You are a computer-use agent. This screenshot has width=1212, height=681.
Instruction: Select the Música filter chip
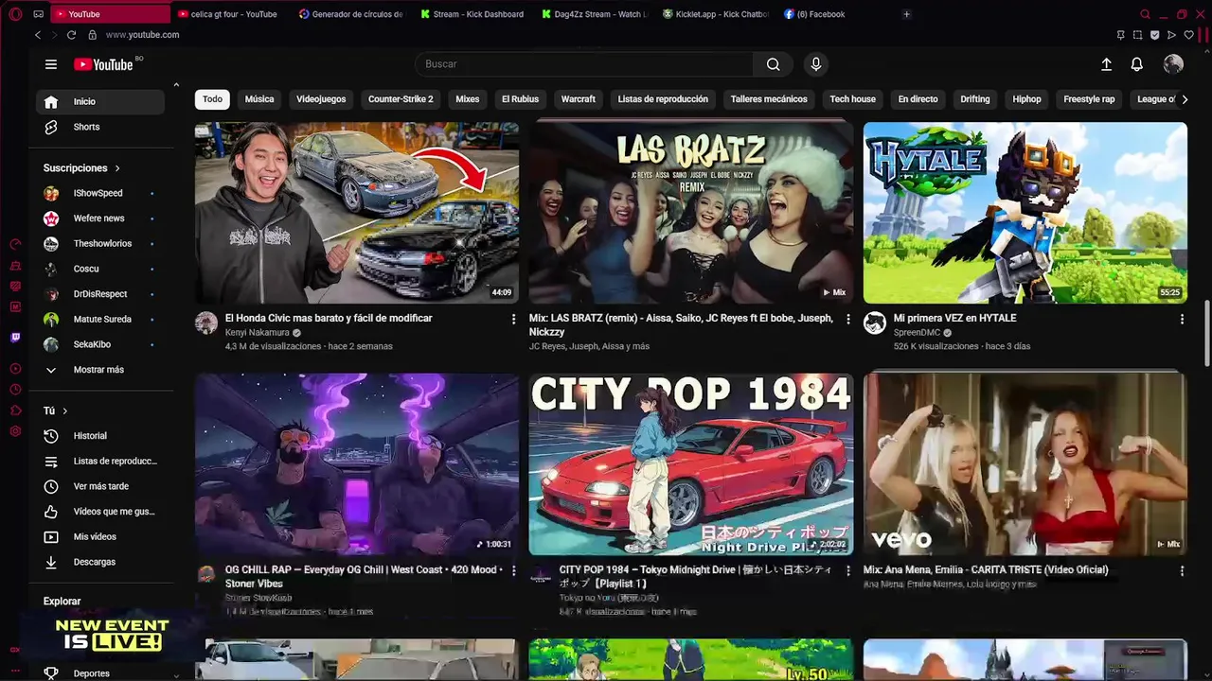click(x=259, y=99)
